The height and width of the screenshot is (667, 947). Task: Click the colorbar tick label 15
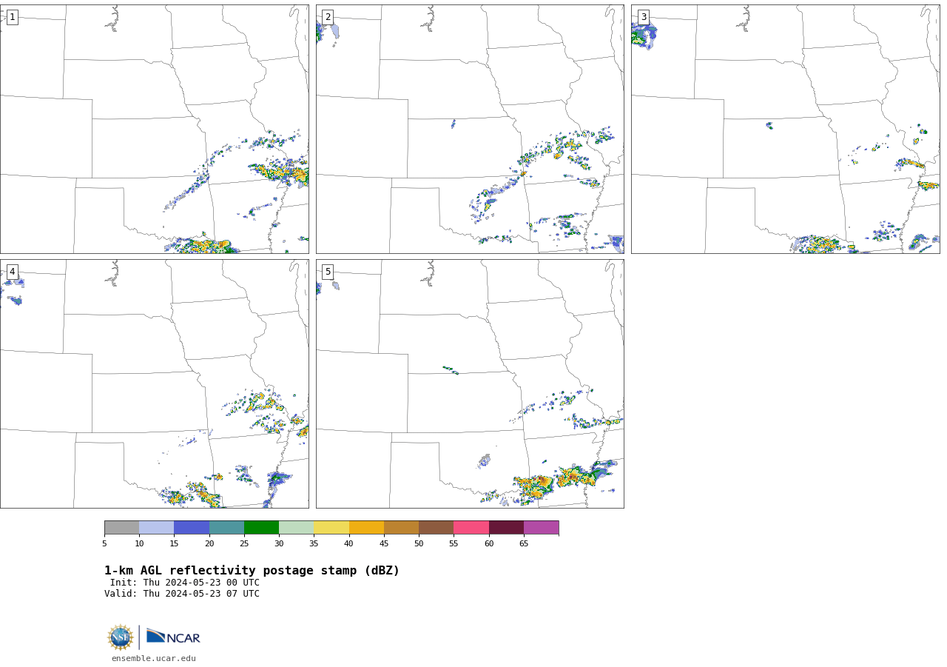(174, 544)
